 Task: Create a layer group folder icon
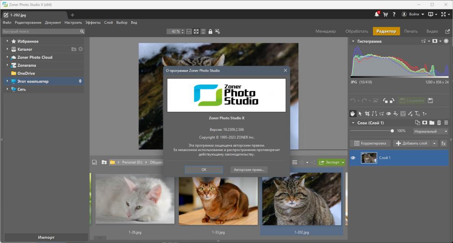click(432, 123)
